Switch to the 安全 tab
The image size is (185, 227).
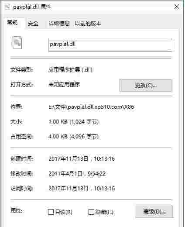click(x=33, y=23)
